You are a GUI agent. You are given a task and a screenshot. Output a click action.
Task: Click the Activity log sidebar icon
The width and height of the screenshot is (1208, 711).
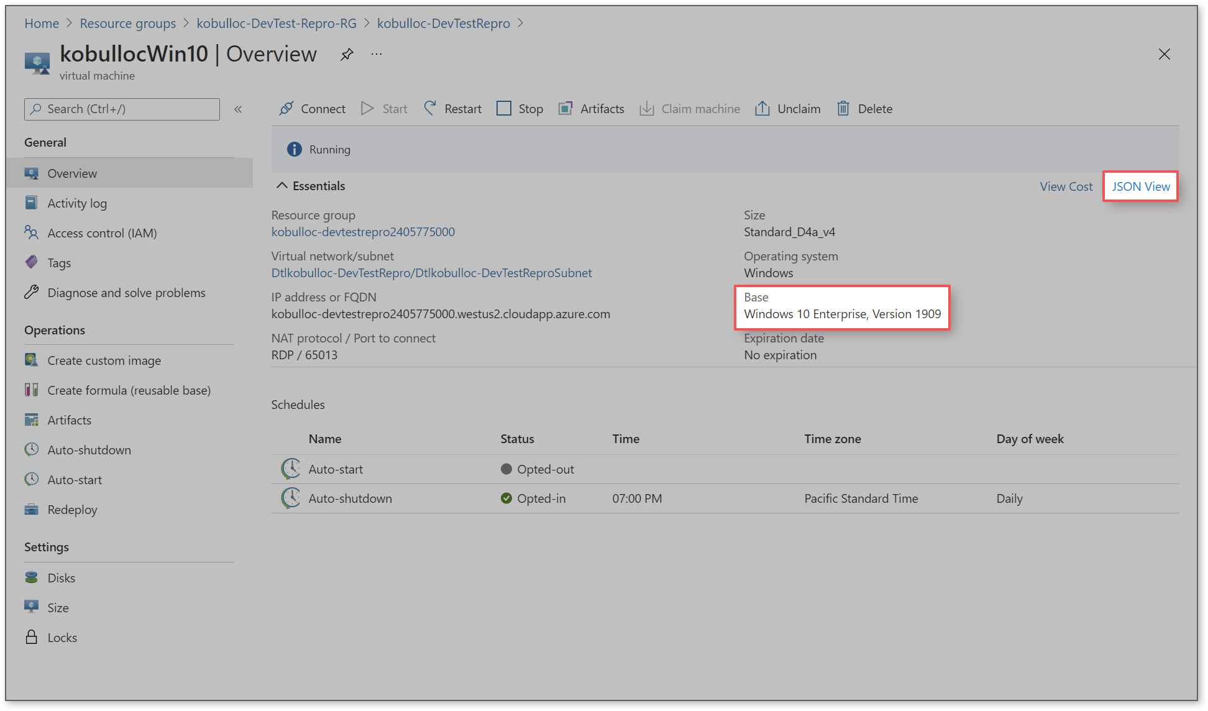(x=31, y=203)
